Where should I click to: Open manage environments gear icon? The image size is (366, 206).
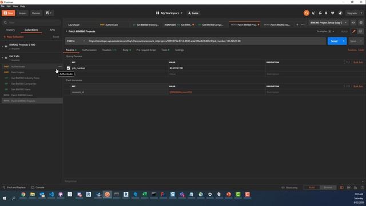tap(361, 23)
